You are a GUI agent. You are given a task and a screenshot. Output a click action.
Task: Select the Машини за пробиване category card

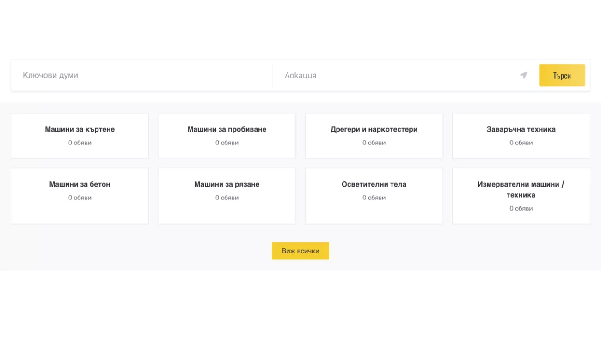[227, 130]
